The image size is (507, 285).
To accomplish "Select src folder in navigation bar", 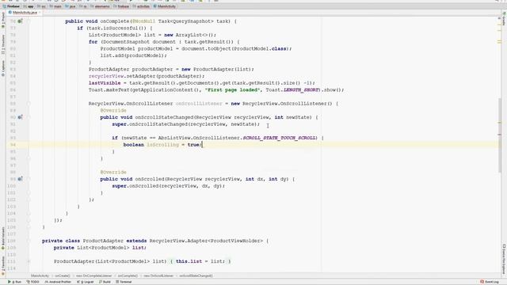I will click(x=41, y=6).
